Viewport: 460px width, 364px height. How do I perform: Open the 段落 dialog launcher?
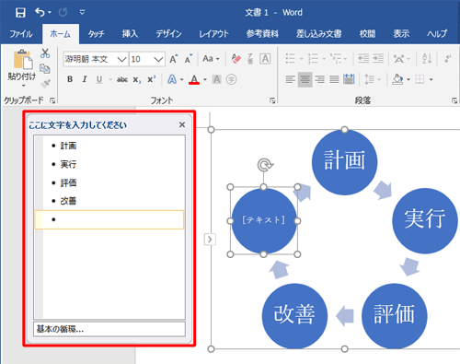coord(454,100)
